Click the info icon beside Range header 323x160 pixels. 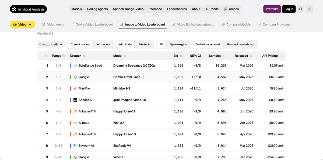(x=64, y=56)
